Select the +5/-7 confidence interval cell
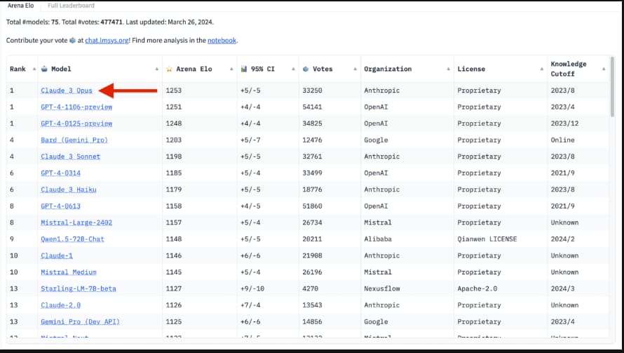Image resolution: width=624 pixels, height=353 pixels. (250, 140)
